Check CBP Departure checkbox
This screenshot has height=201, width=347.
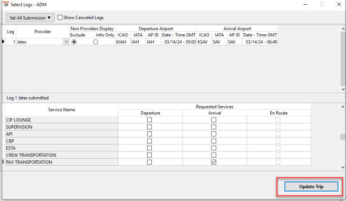coord(150,141)
